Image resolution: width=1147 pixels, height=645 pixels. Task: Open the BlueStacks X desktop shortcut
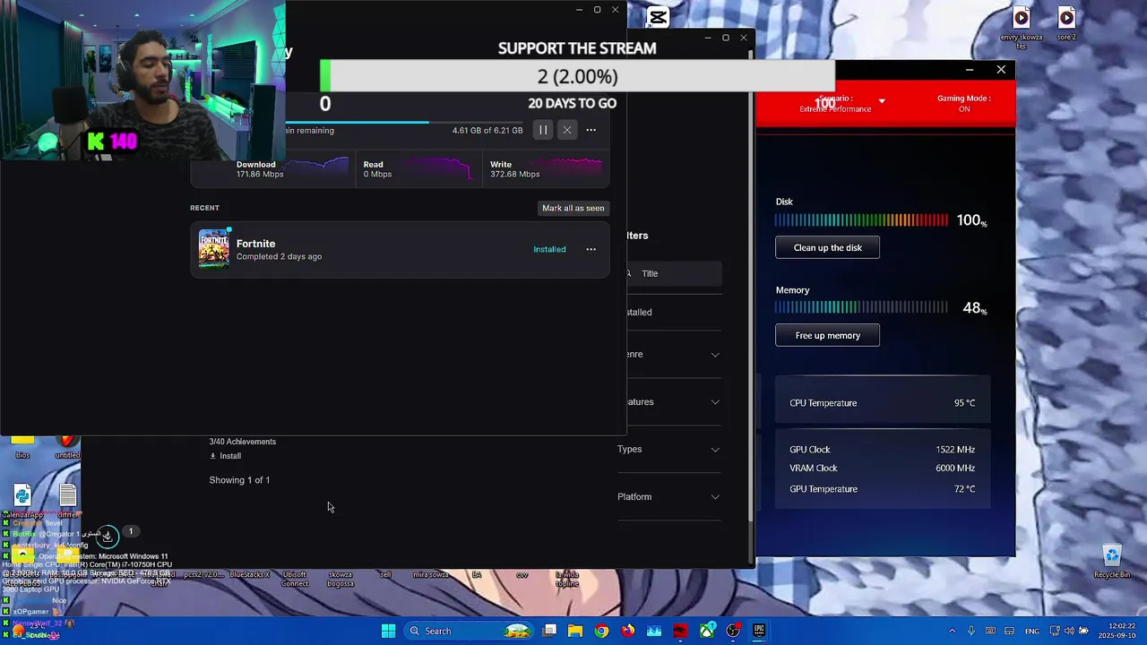(x=249, y=574)
